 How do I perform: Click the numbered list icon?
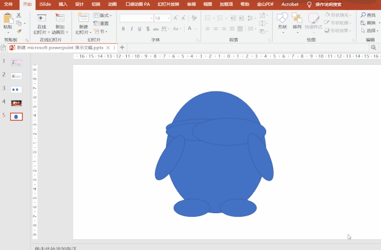coord(220,18)
